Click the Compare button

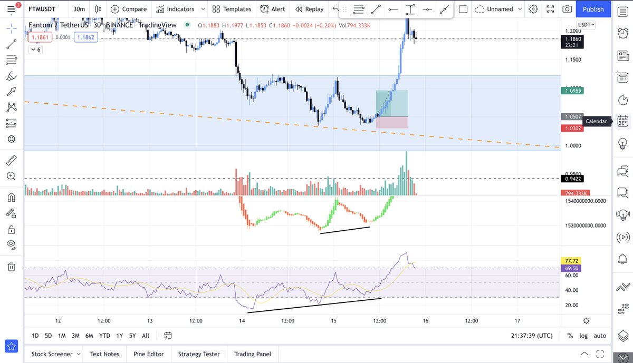[x=129, y=9]
